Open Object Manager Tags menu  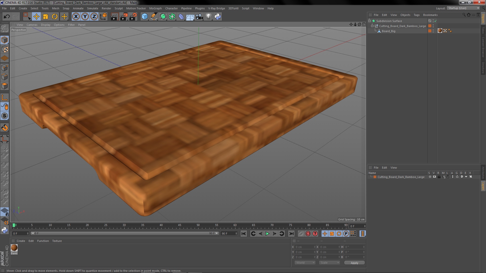click(416, 15)
